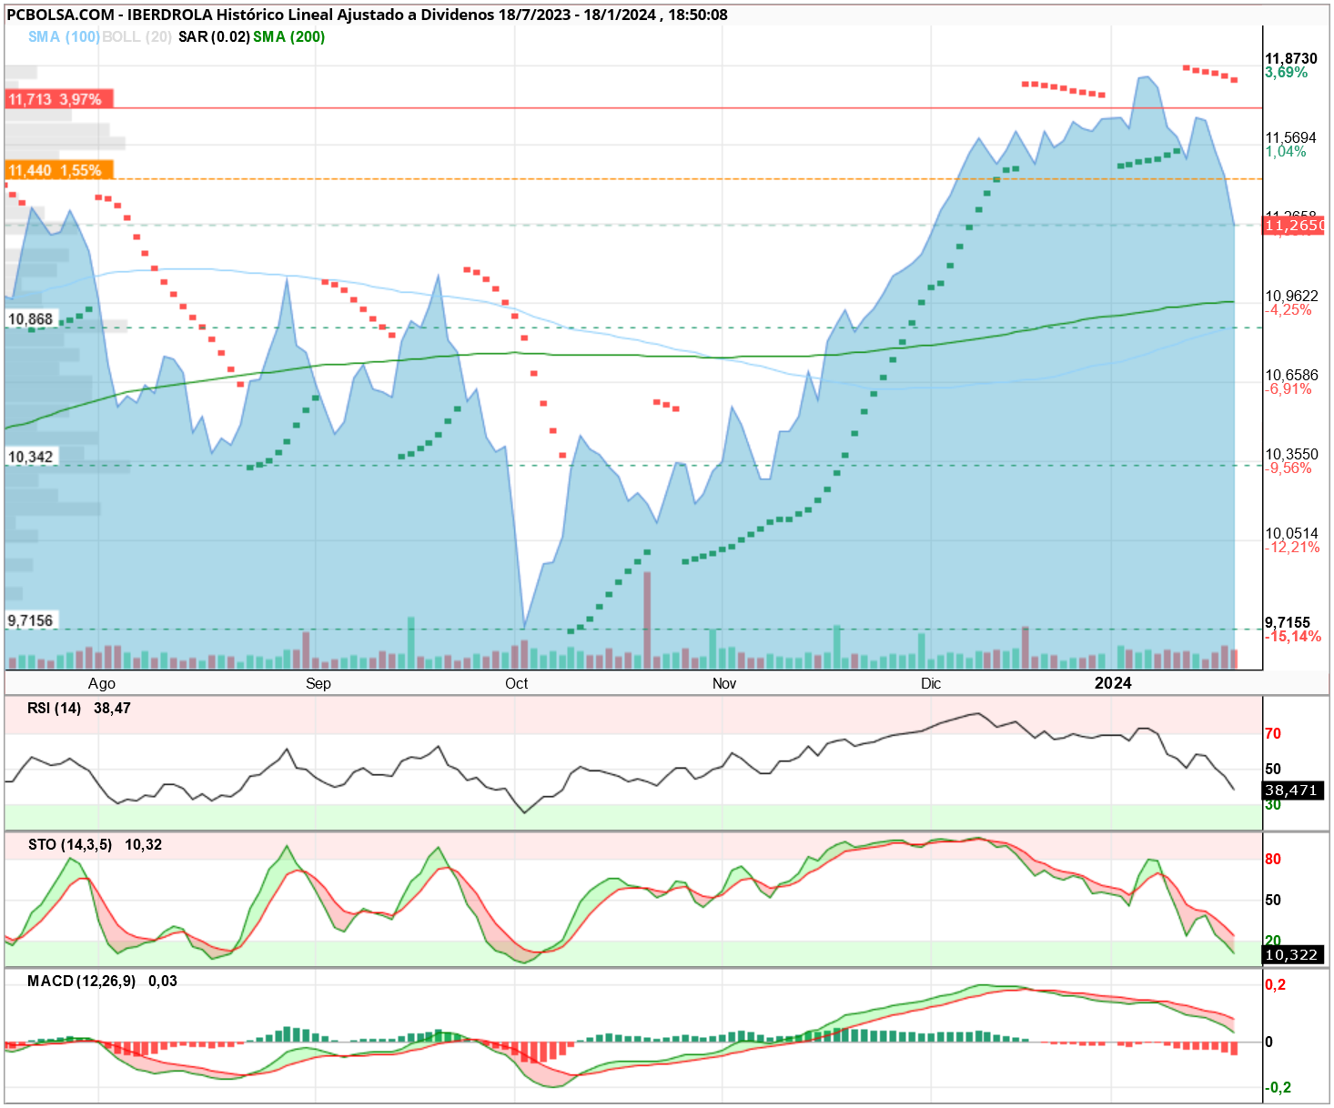Click the green 3,69% axis percentage

click(1287, 73)
